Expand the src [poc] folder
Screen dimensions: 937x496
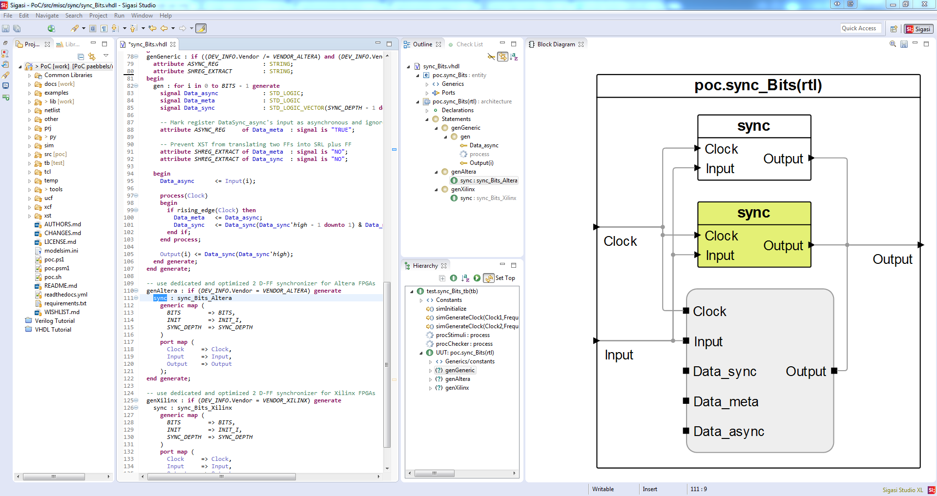[x=29, y=155]
